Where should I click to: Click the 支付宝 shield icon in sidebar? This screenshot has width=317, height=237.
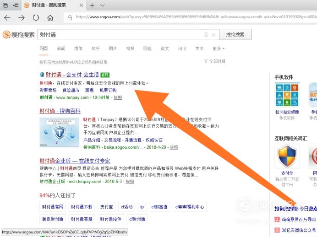(x=287, y=156)
